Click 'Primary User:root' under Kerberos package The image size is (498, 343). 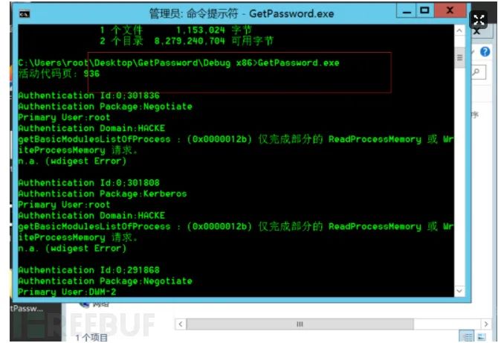(x=64, y=205)
